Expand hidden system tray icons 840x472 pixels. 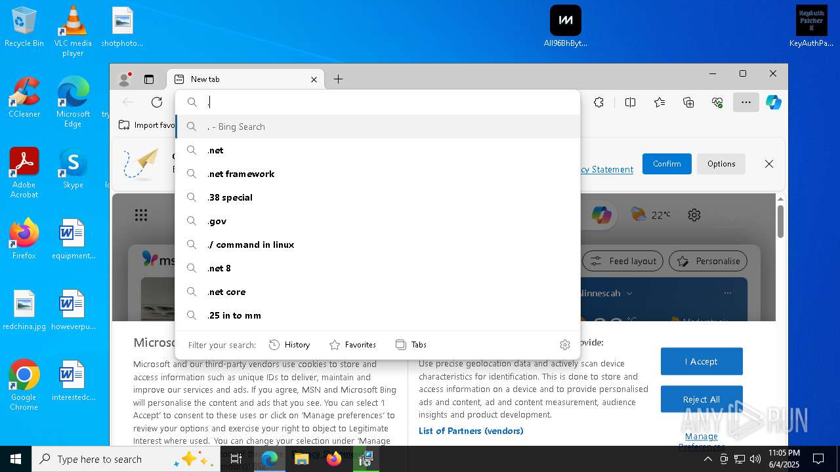click(707, 459)
